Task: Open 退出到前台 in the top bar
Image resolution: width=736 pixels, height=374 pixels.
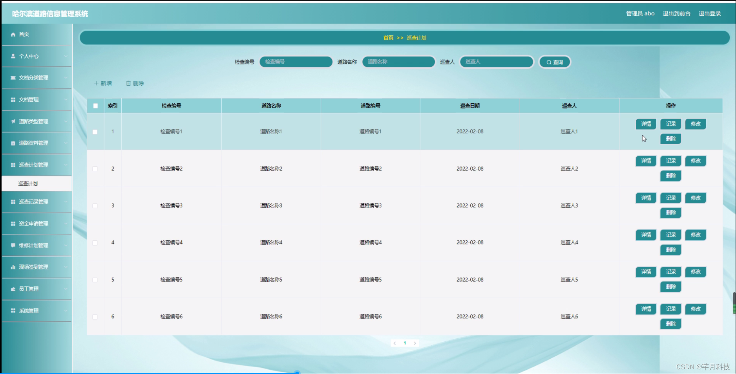Action: (x=676, y=13)
